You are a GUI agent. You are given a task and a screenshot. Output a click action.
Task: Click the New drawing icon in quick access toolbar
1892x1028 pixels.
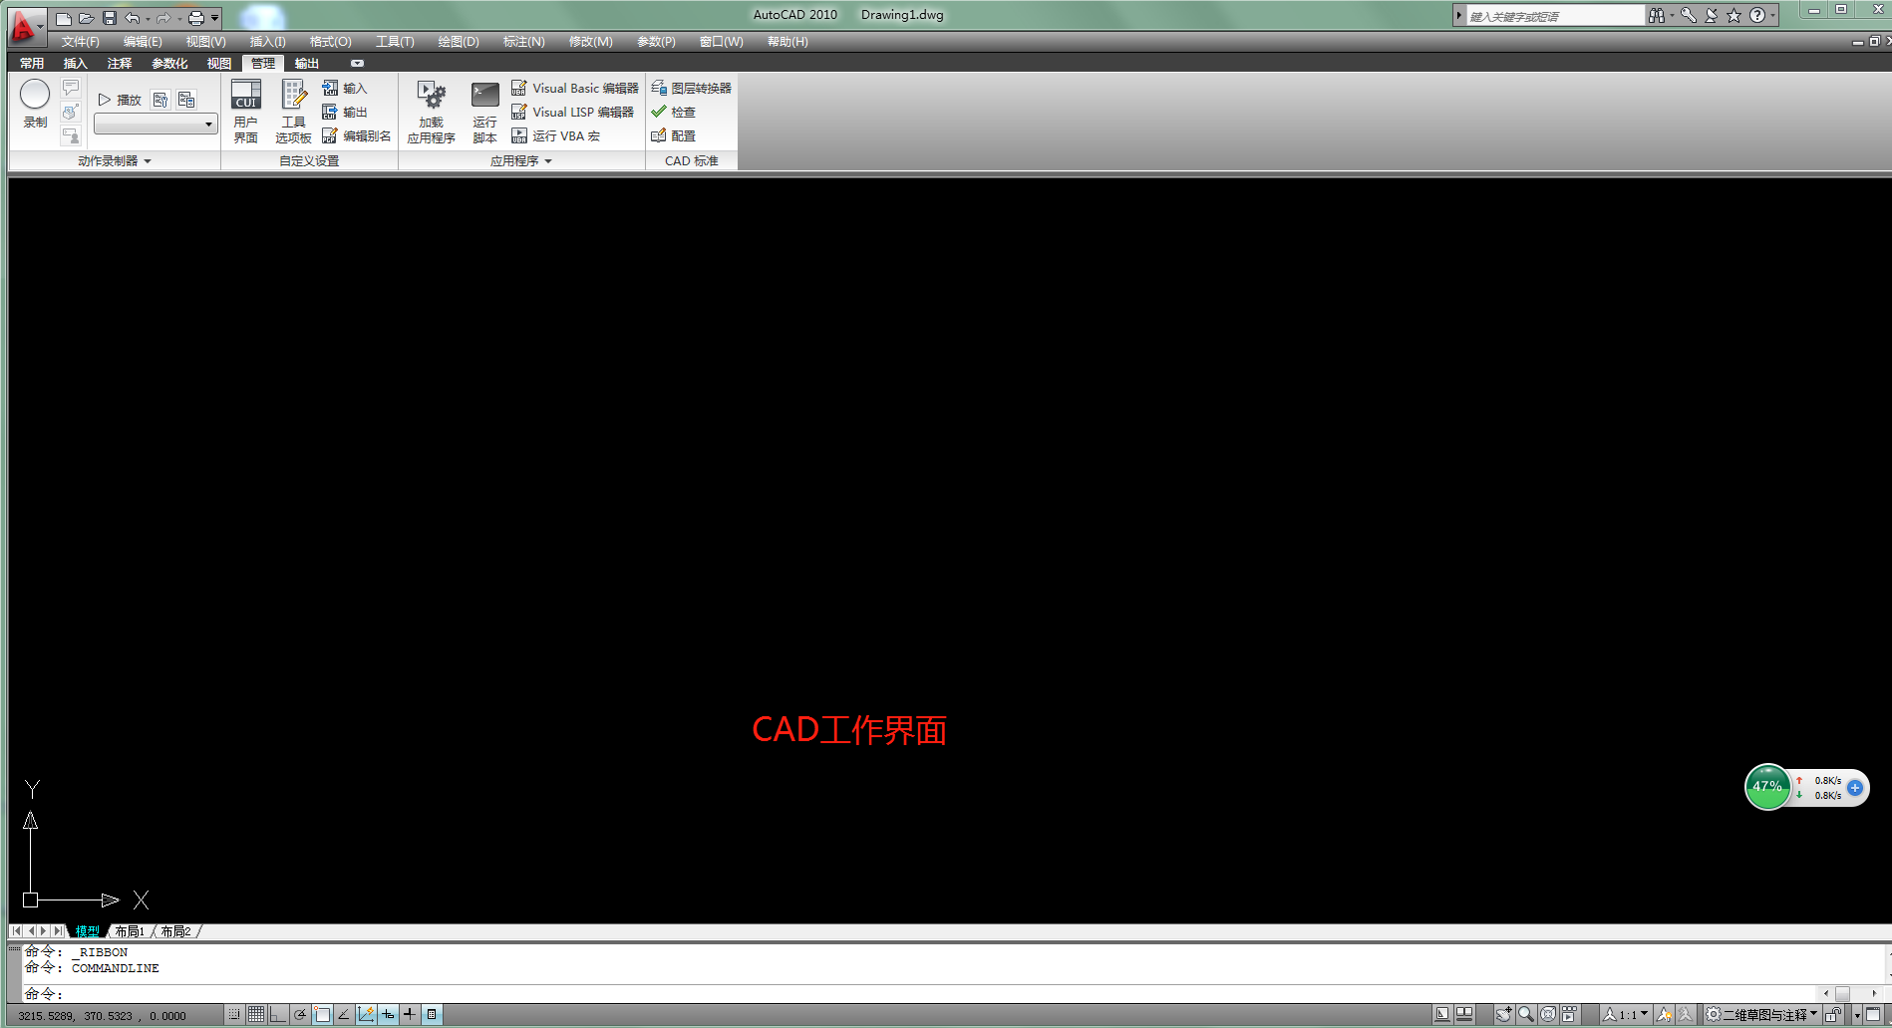click(x=63, y=18)
